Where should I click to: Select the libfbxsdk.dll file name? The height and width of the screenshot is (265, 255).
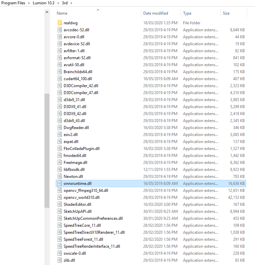coord(74,170)
